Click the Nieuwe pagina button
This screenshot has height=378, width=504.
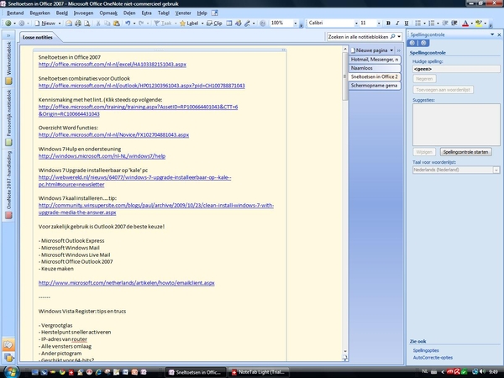[x=369, y=50]
